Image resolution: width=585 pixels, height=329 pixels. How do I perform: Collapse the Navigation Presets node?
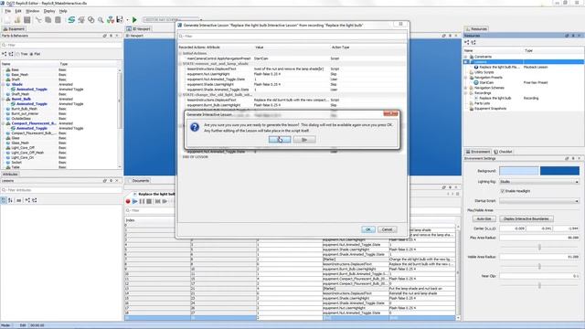[466, 78]
